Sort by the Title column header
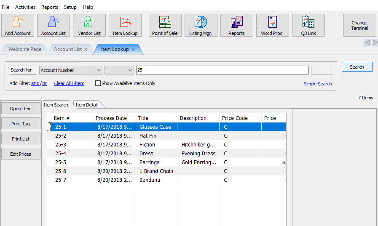The image size is (378, 226). (156, 118)
